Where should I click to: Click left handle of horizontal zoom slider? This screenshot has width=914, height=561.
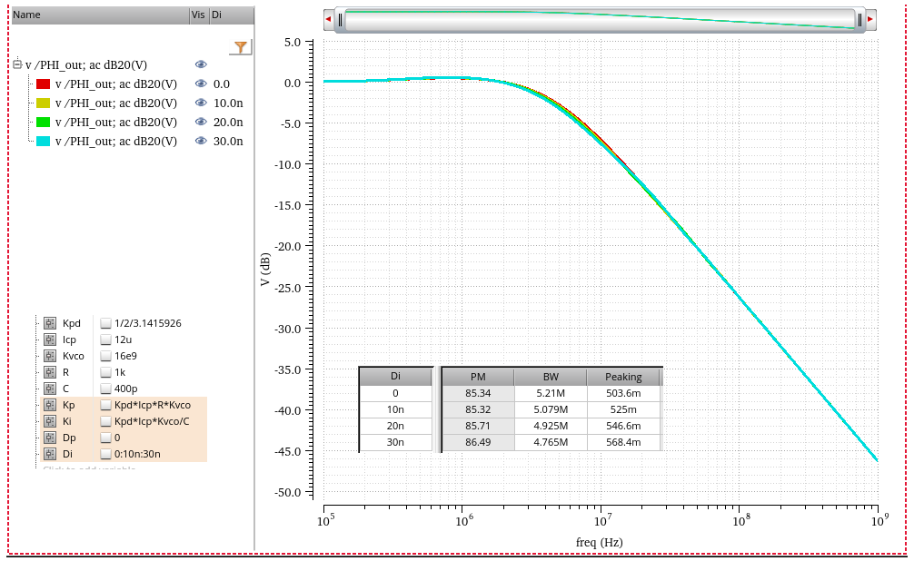[x=341, y=20]
